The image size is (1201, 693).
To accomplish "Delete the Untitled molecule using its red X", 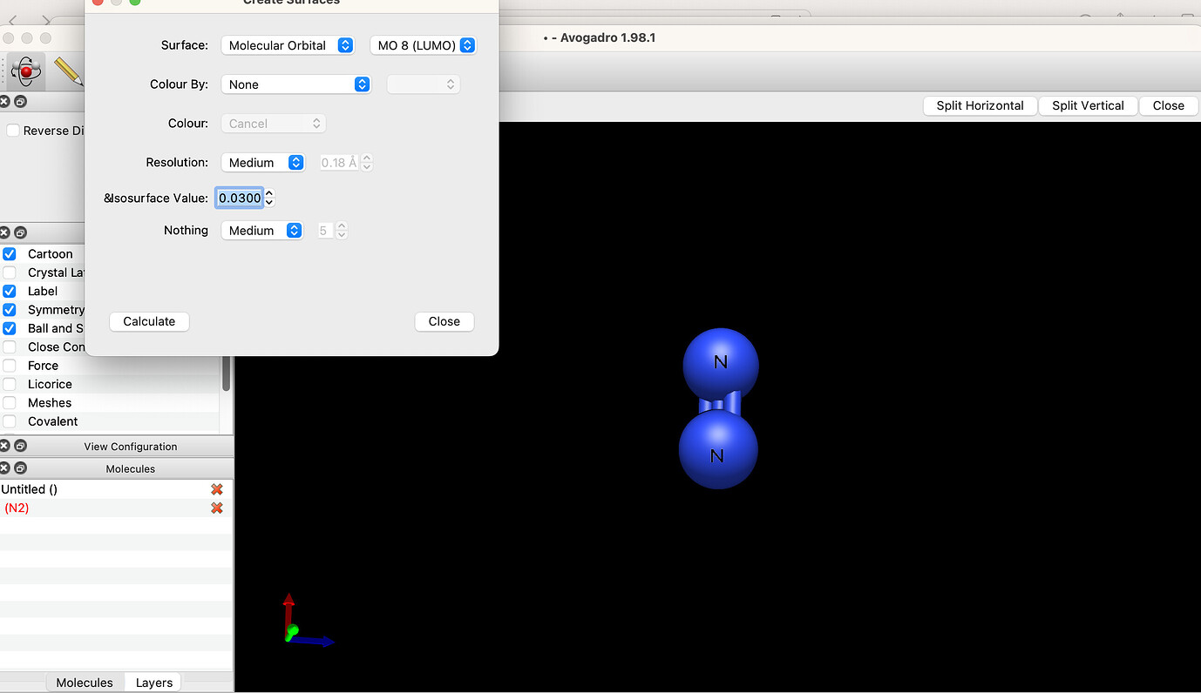I will click(216, 489).
